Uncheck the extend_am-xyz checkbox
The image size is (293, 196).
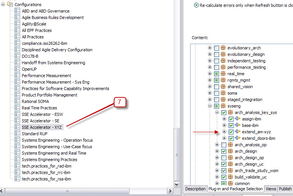click(x=231, y=132)
